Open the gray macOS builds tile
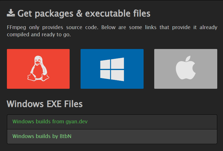The height and width of the screenshot is (151, 223). (x=186, y=69)
